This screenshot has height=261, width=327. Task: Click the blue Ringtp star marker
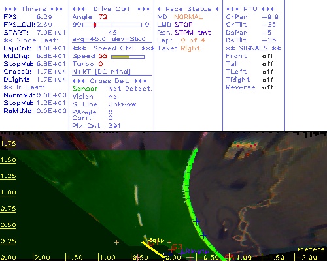182,252
